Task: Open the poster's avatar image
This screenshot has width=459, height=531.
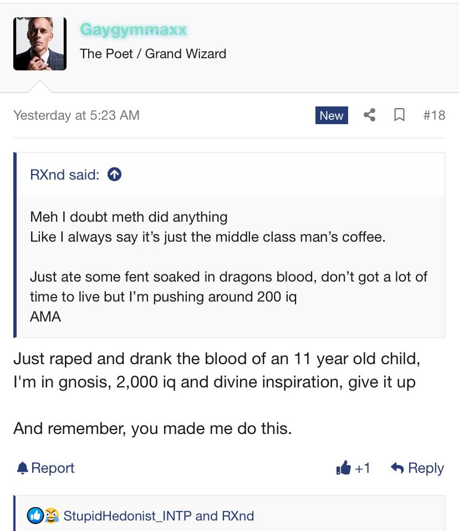Action: click(40, 44)
